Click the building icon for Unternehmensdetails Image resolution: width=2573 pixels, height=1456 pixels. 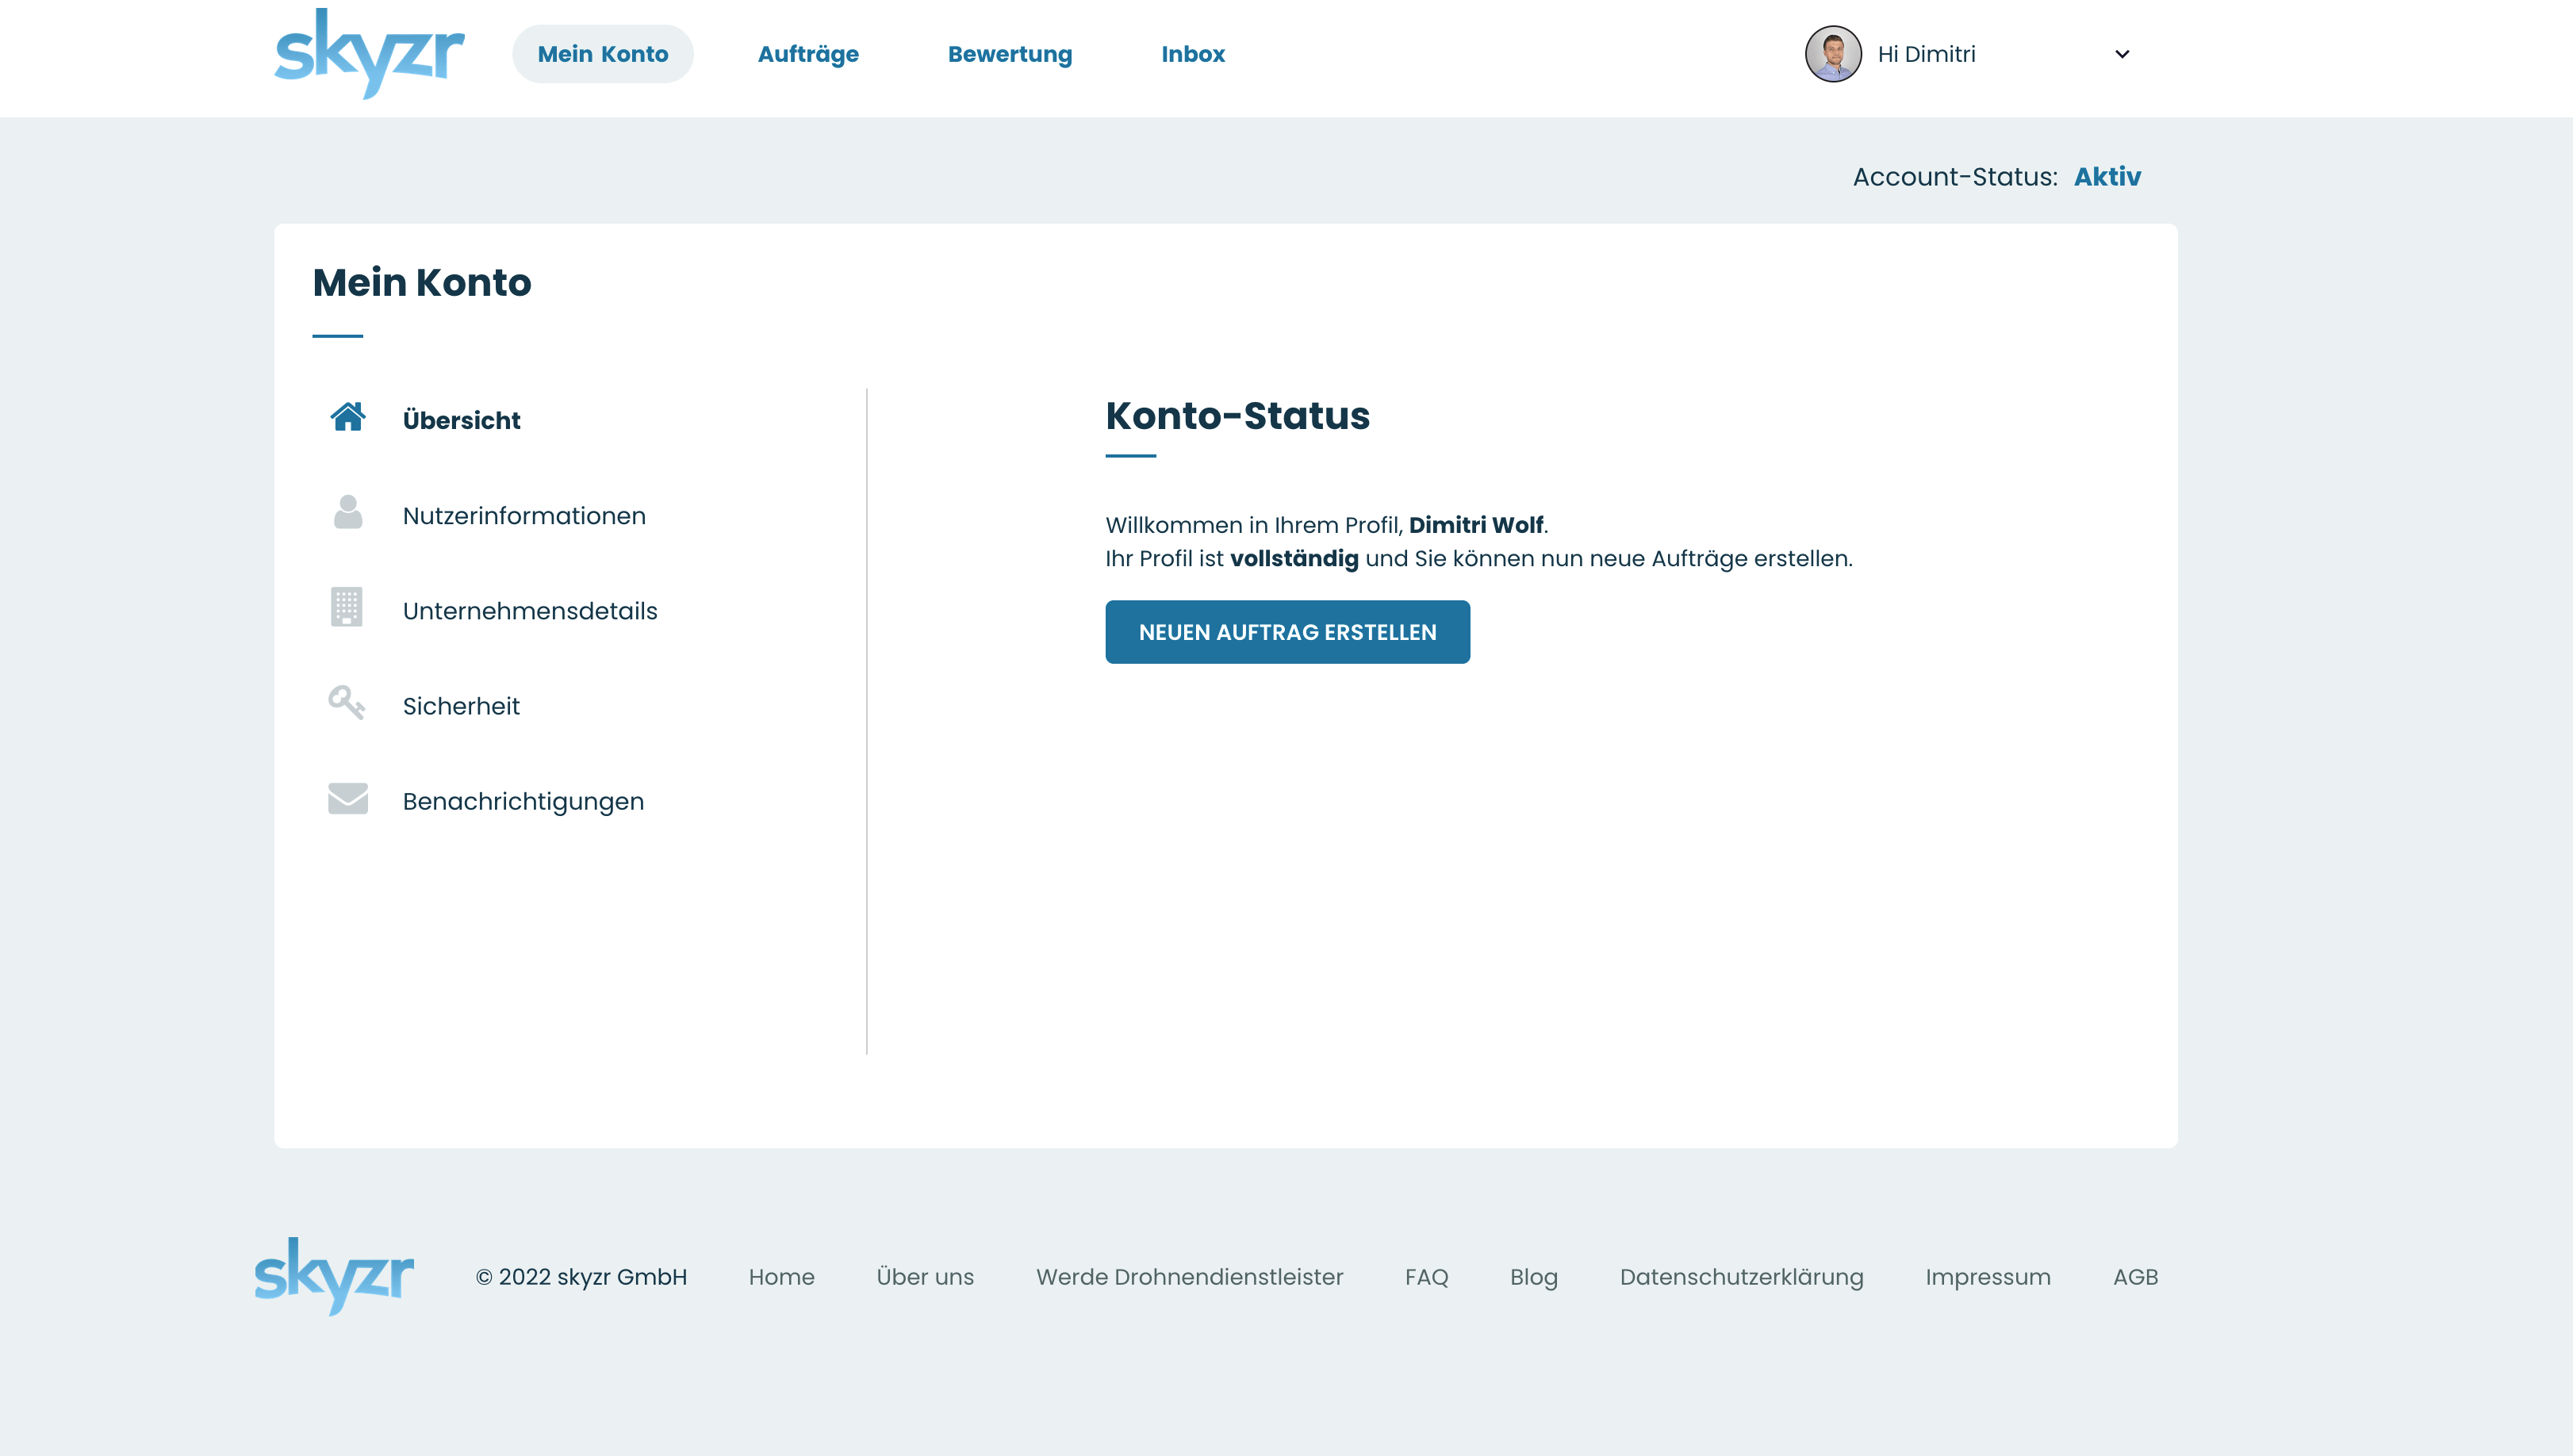coord(347,607)
